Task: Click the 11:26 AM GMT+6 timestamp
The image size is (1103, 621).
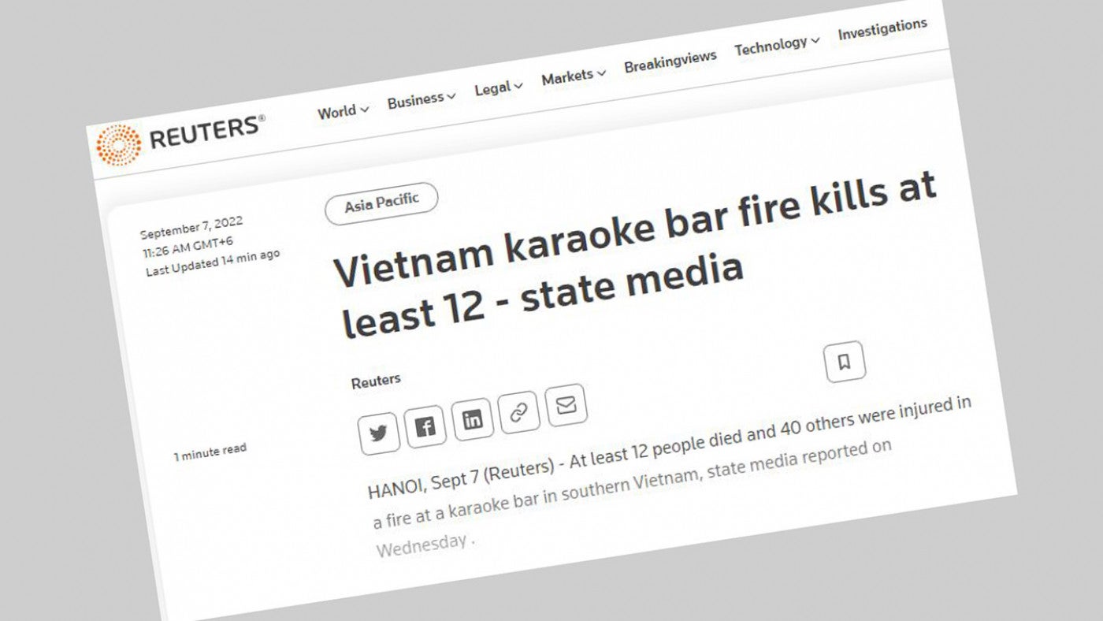Action: point(188,247)
